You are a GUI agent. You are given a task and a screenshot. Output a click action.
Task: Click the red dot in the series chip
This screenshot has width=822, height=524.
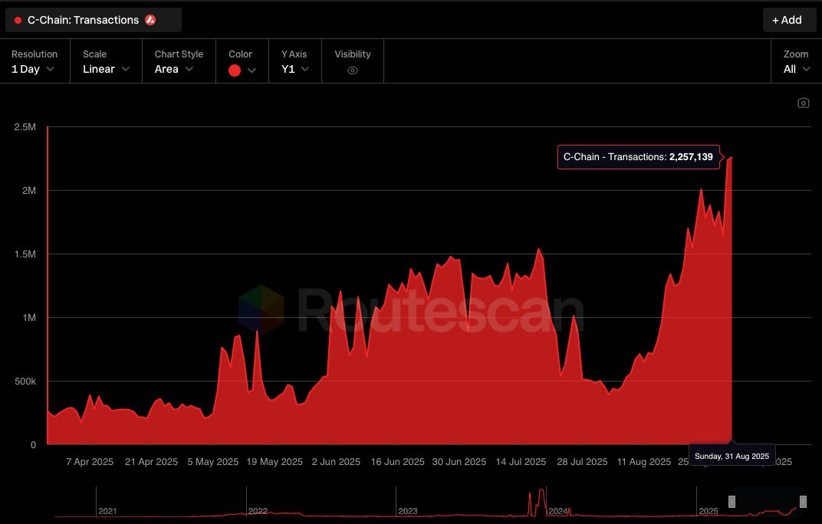18,21
